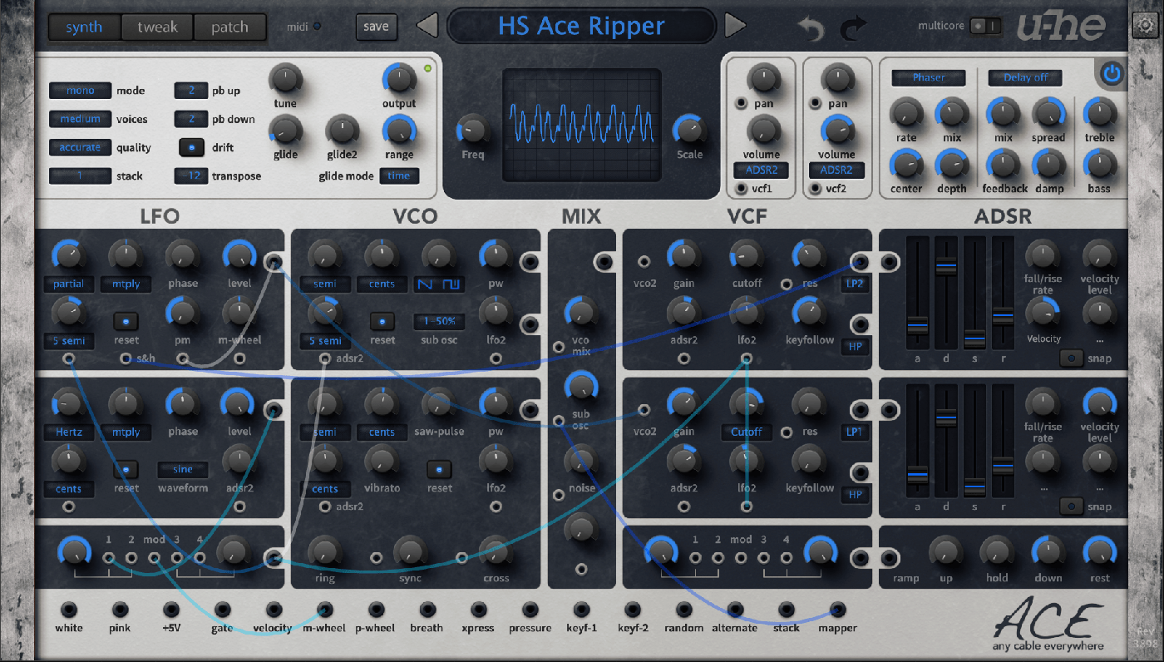Adjust the treble knob
The width and height of the screenshot is (1164, 662).
[x=1100, y=113]
